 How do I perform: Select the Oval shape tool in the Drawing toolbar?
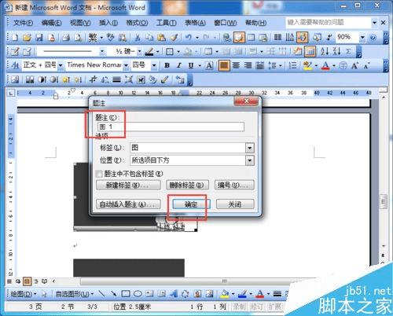138,294
